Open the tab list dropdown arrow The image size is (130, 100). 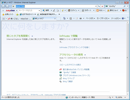tap(6, 19)
